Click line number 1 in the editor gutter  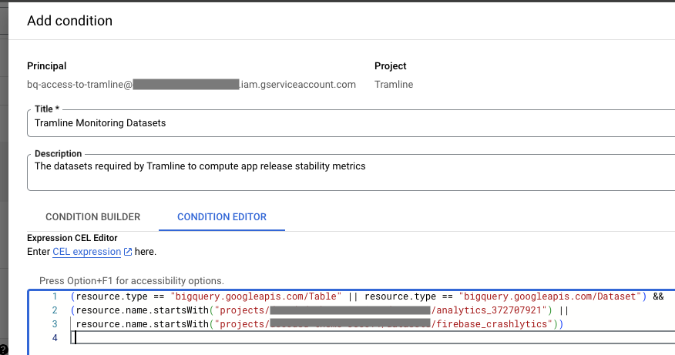55,296
